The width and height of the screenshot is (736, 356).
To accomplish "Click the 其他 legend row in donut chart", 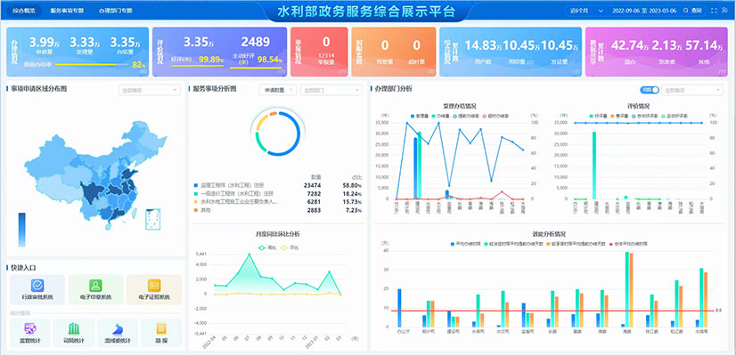I will (278, 210).
